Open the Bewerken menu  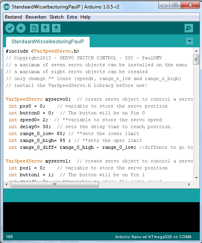[36, 17]
